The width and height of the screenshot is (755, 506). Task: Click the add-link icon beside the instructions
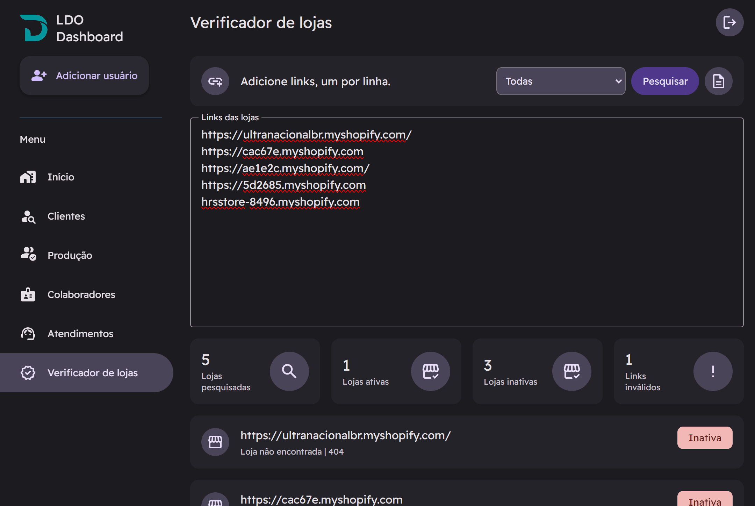pos(215,81)
